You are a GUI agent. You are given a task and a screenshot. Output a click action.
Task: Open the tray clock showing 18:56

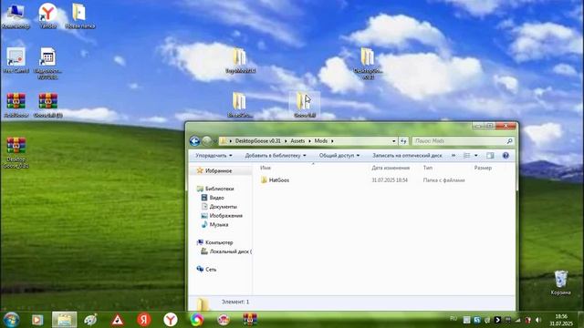tap(561, 320)
